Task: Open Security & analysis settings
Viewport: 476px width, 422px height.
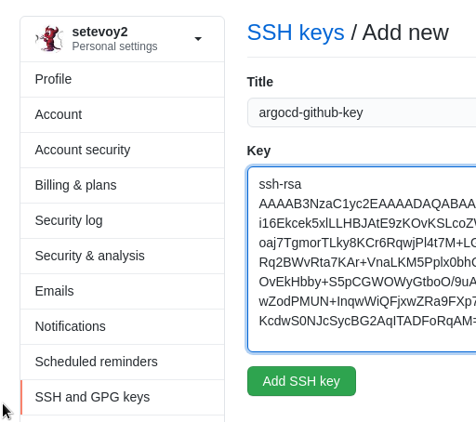Action: tap(123, 256)
